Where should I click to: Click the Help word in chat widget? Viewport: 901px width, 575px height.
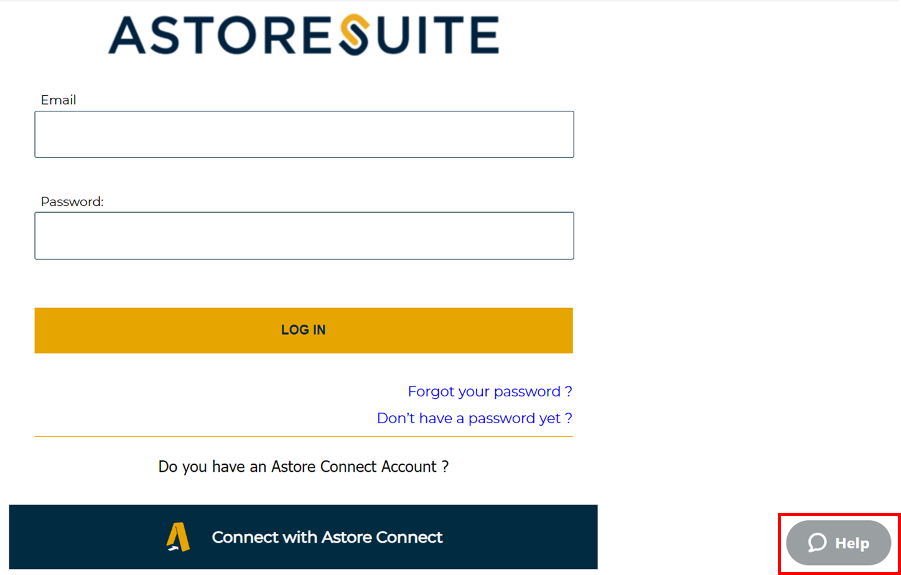coord(852,543)
